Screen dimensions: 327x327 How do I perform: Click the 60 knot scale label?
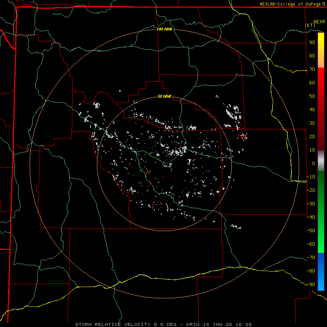[312, 83]
